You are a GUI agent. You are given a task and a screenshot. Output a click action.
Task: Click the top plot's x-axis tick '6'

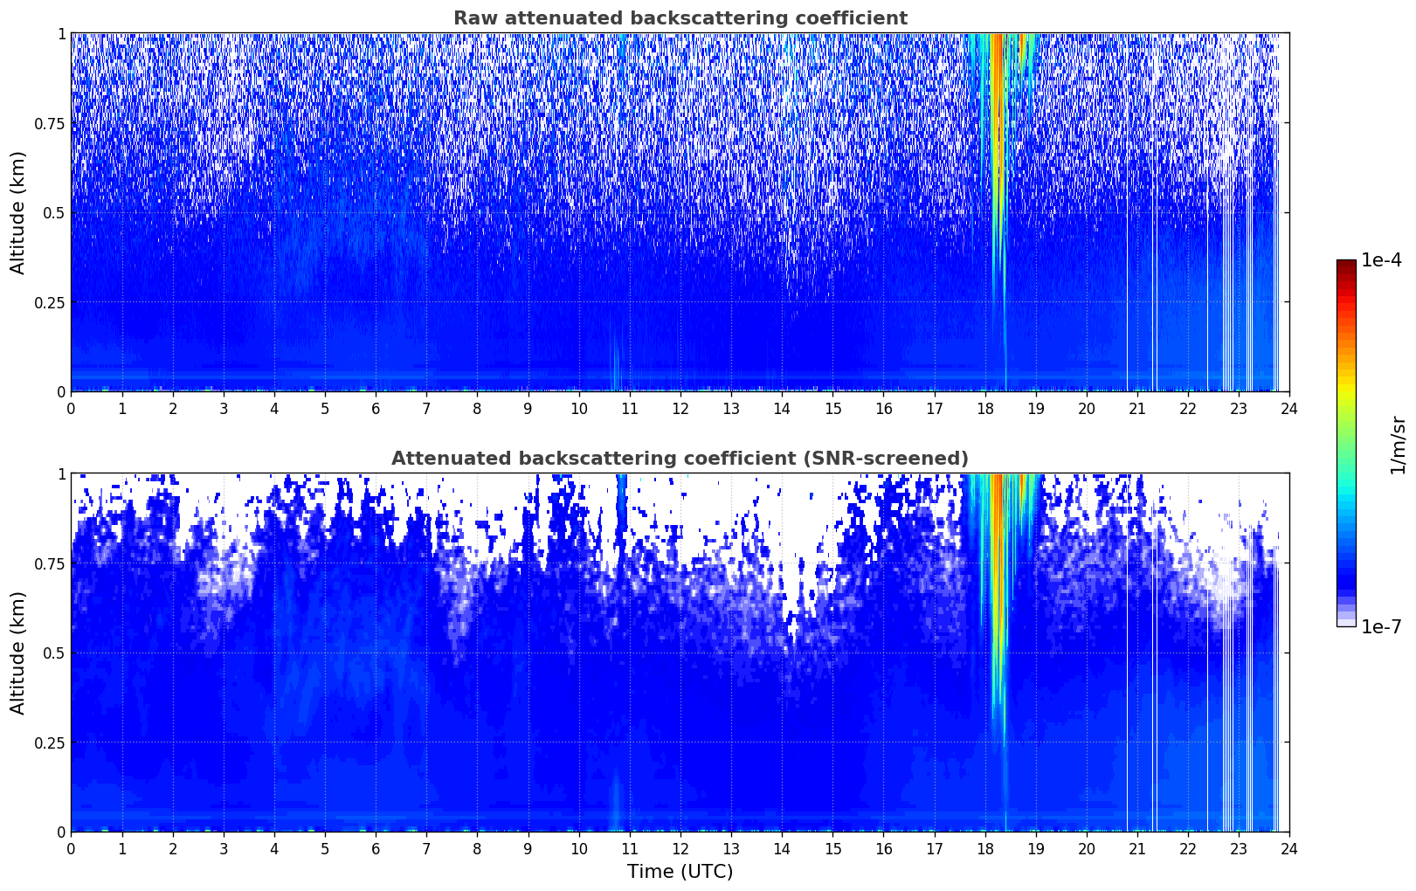[x=376, y=408]
